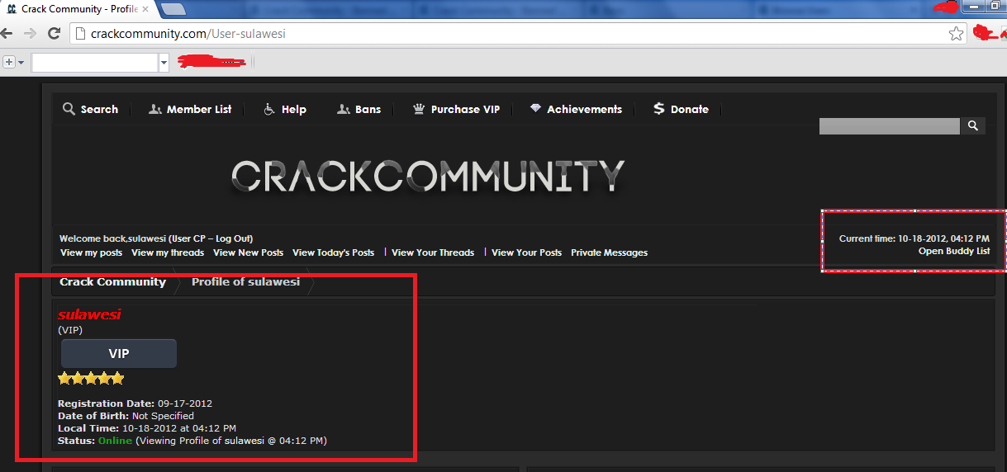Click the (VIP) label under username
The height and width of the screenshot is (472, 1007).
(70, 330)
